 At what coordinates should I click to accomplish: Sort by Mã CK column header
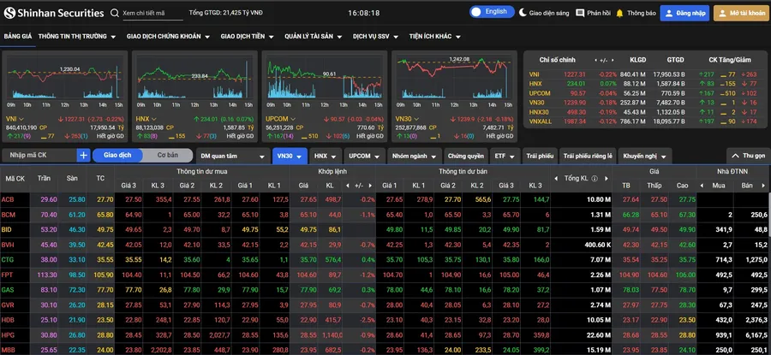[x=15, y=179]
